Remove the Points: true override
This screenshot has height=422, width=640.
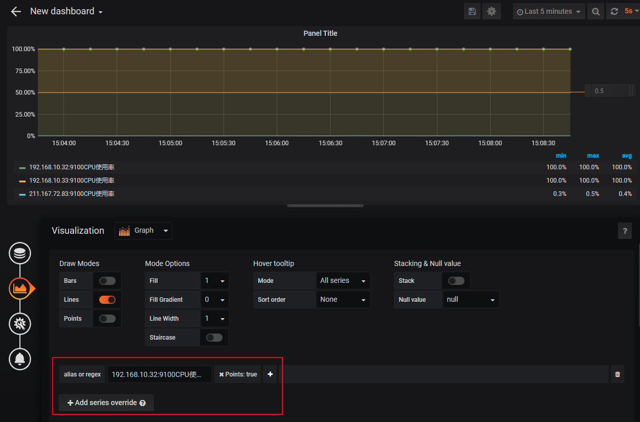[222, 374]
